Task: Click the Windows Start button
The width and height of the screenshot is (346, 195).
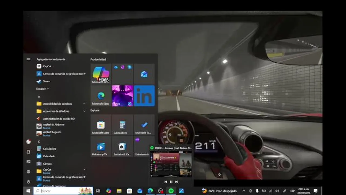Action: [x=28, y=191]
